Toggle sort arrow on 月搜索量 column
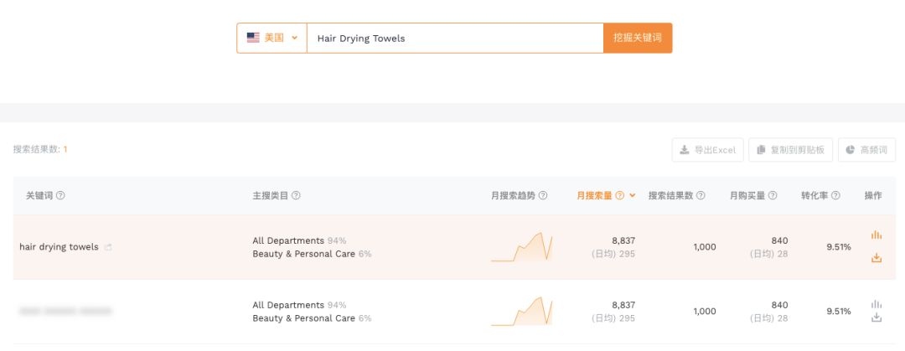Viewport: 905px width, 351px height. coord(633,196)
